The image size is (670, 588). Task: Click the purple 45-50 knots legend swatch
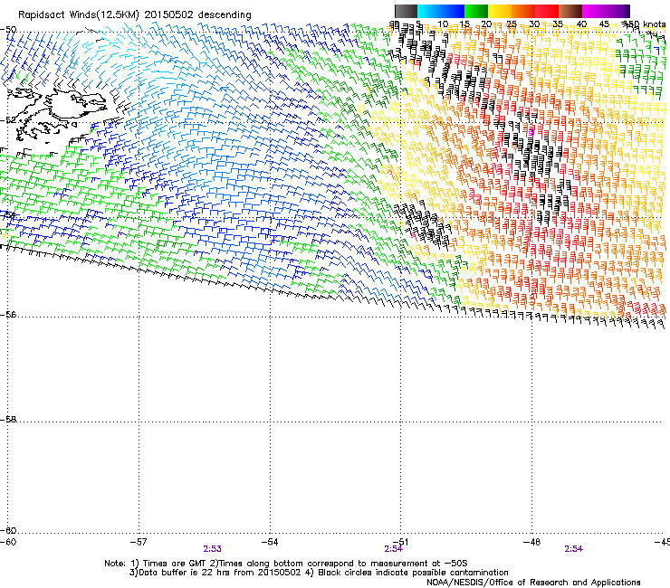click(x=617, y=11)
